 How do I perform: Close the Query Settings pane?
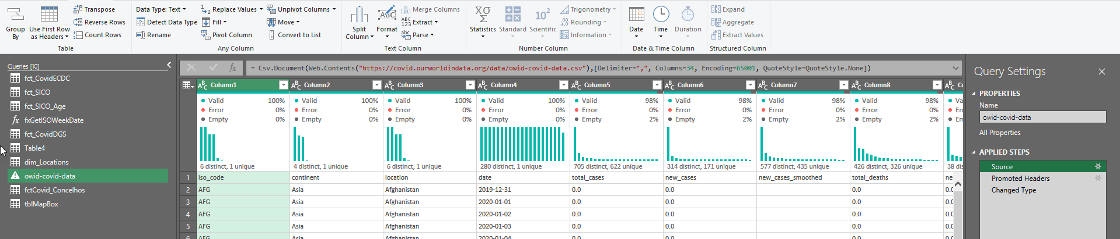pos(1102,72)
